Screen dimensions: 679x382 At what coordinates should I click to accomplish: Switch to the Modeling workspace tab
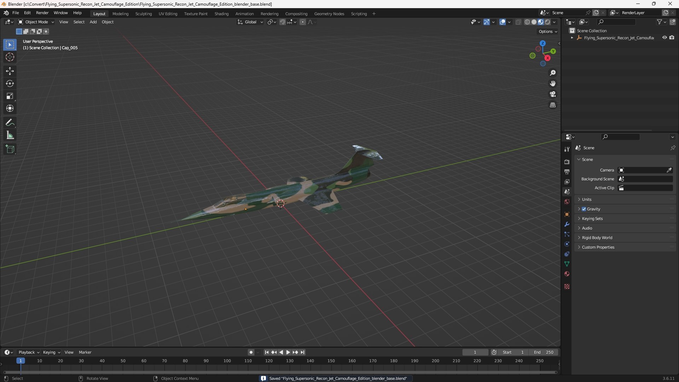tap(120, 14)
